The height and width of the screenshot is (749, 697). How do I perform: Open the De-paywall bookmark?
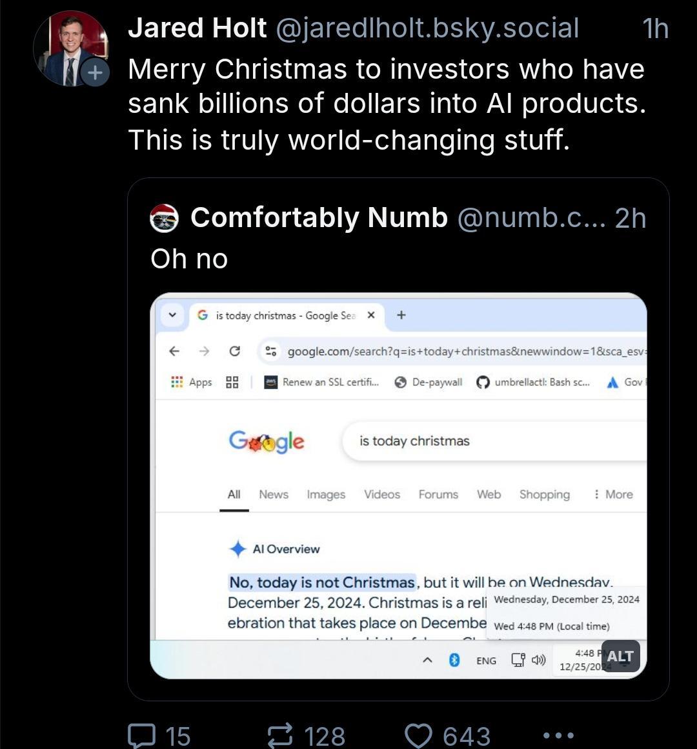429,382
